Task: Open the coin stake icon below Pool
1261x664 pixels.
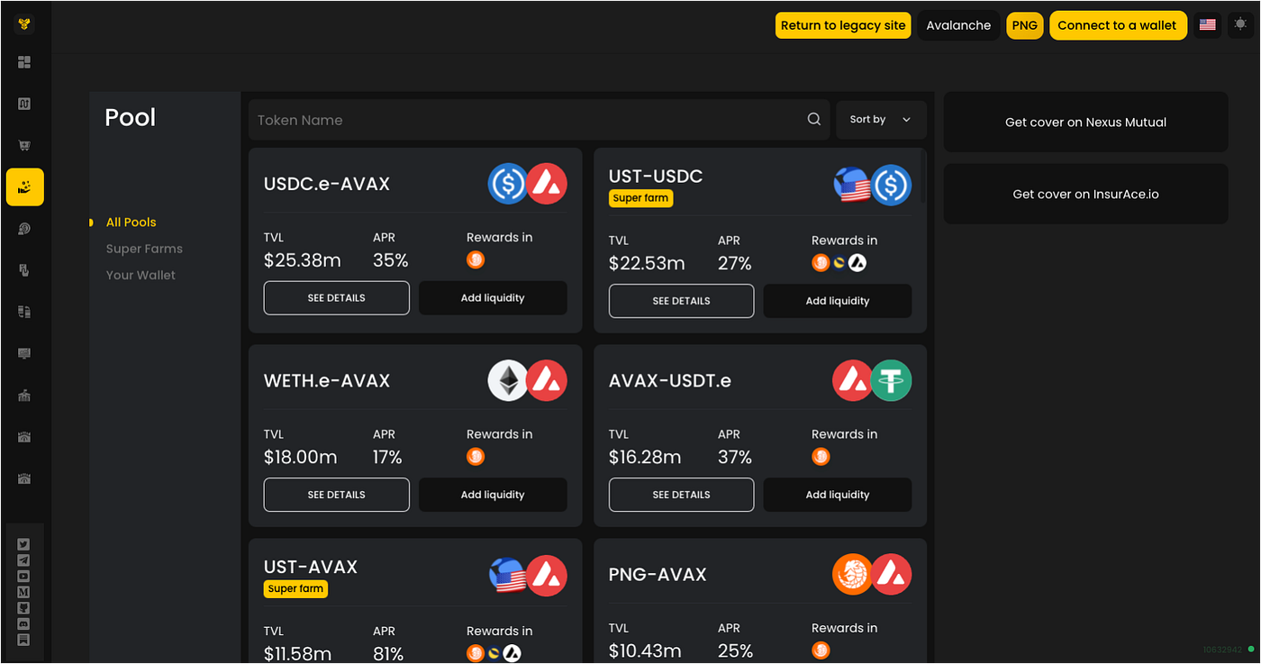Action: coord(24,229)
